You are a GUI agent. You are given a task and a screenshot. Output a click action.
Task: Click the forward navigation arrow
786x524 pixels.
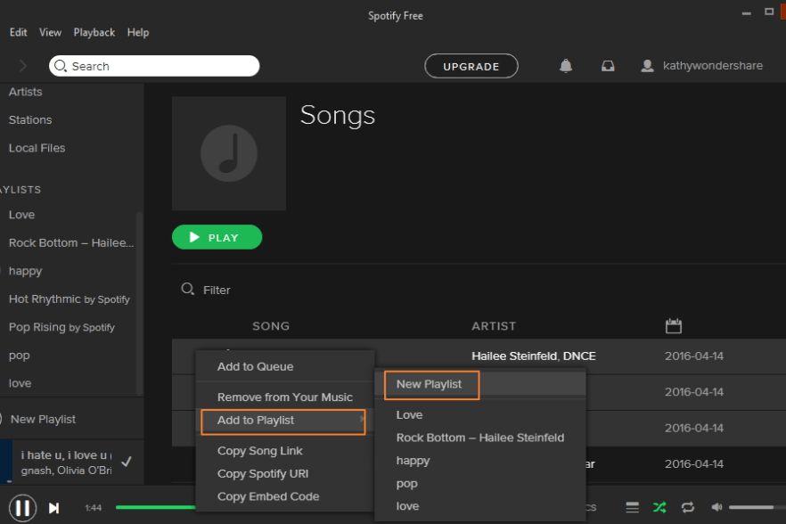point(23,66)
